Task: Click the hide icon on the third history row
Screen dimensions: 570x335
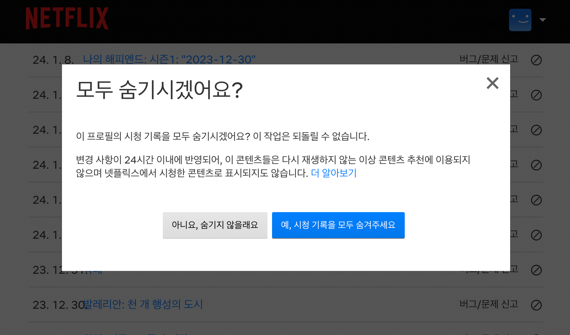Action: pyautogui.click(x=537, y=130)
